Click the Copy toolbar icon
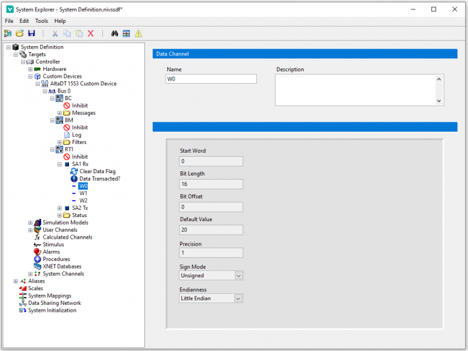Screen dimensions: 468x351 pyautogui.click(x=67, y=33)
